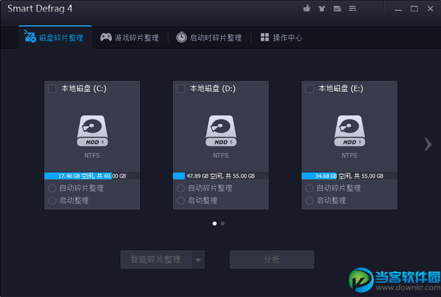
Task: Click the 本地磁盘 (E:) title text
Action: [x=341, y=89]
